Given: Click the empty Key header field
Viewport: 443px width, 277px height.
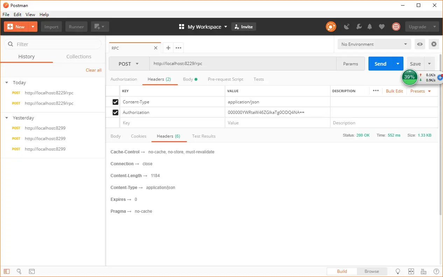Looking at the screenshot, I should click(172, 123).
